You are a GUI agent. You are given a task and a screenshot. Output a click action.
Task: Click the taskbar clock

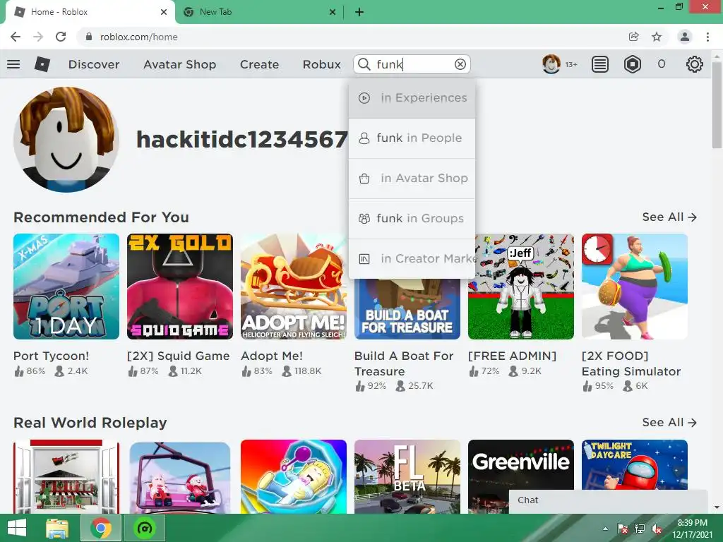click(x=692, y=529)
